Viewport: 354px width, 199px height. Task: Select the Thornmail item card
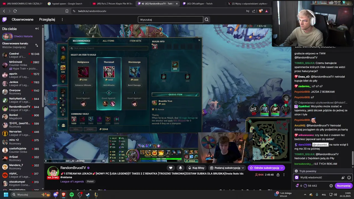109,84
